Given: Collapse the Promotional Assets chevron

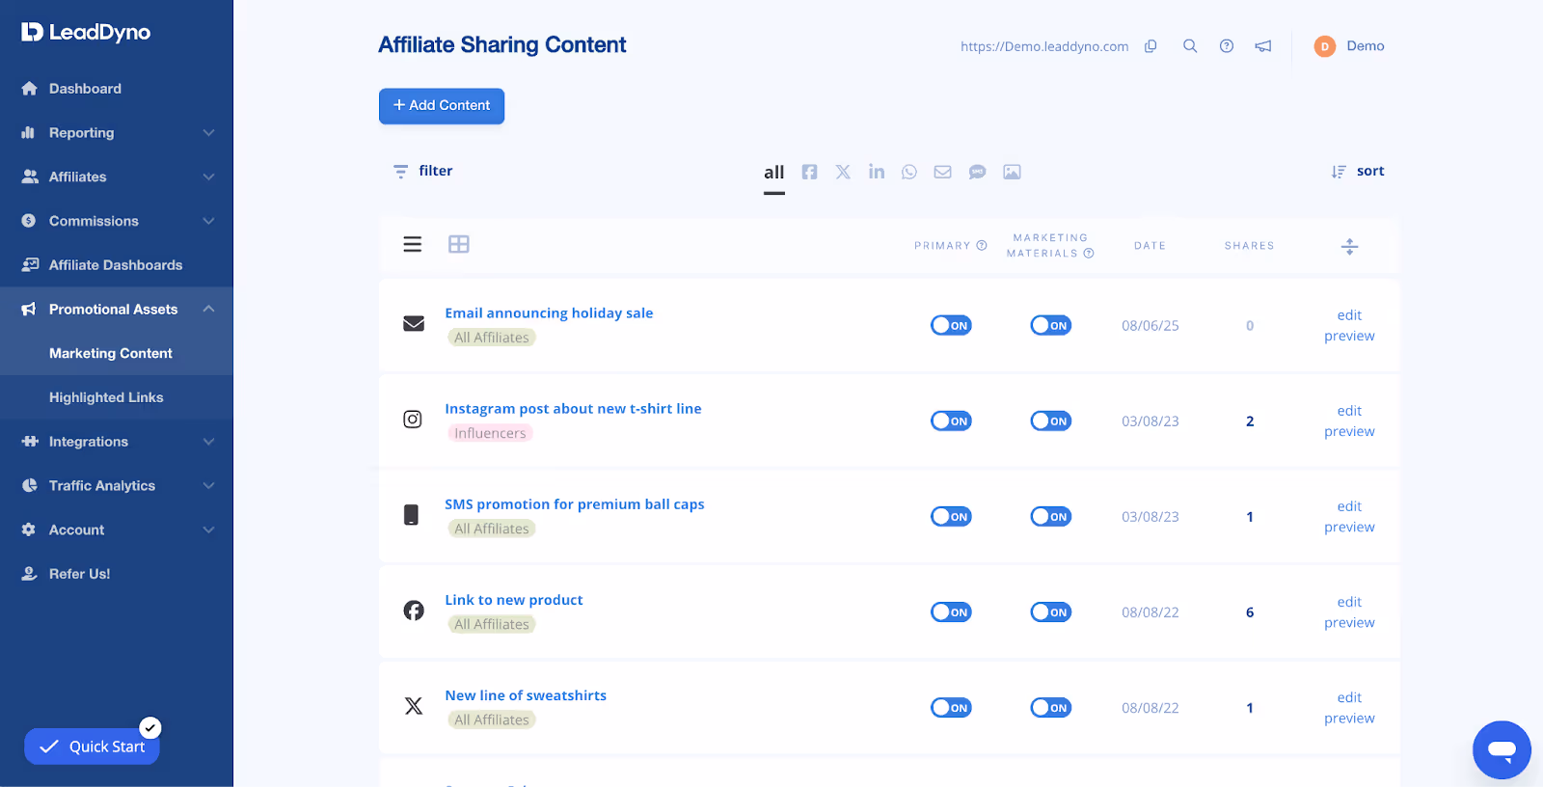Looking at the screenshot, I should tap(208, 309).
